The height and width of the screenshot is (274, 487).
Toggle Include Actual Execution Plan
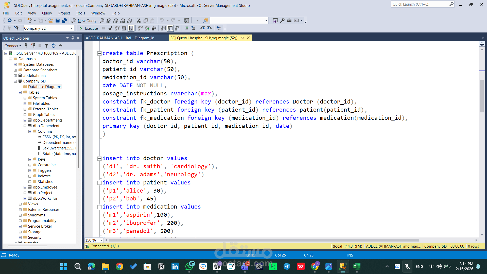coord(140,28)
